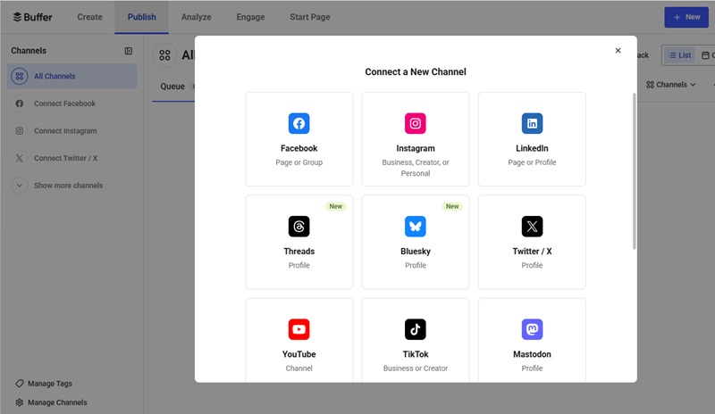Click the Bluesky card New badge
Viewport: 715px width, 414px height.
click(452, 206)
